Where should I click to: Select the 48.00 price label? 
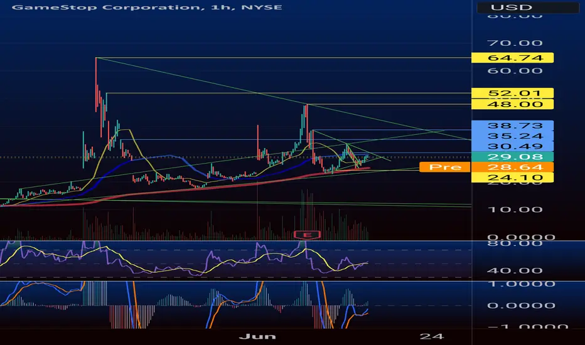(513, 104)
